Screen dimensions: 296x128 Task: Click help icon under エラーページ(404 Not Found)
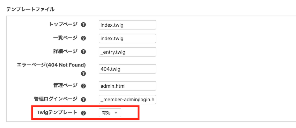click(83, 74)
